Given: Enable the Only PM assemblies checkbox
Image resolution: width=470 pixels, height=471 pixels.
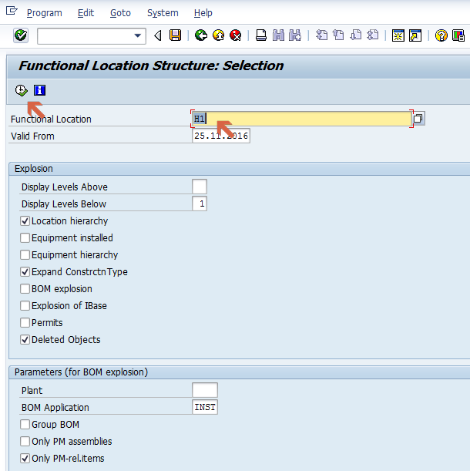Looking at the screenshot, I should 25,442.
